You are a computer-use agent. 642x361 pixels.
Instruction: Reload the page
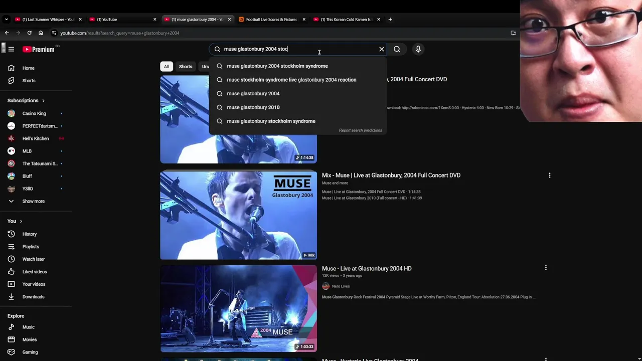29,33
